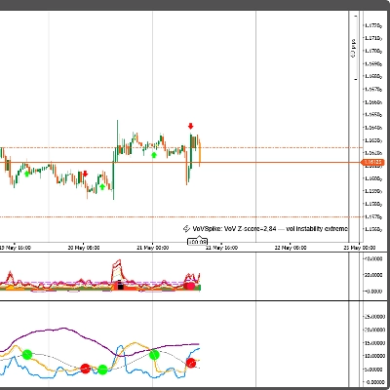
Task: Click the red circle near 20 May 08:00 in the bottom indicator
Action: click(85, 369)
